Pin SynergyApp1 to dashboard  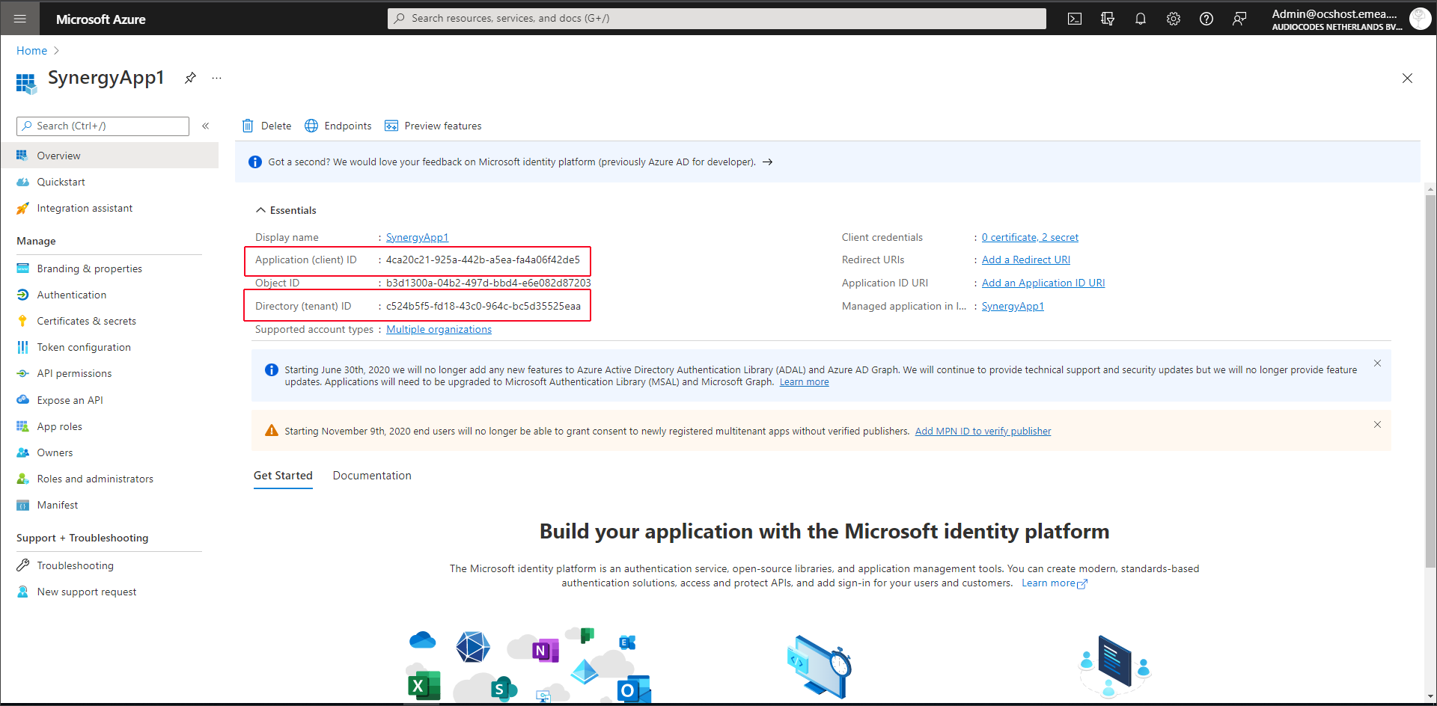(190, 78)
